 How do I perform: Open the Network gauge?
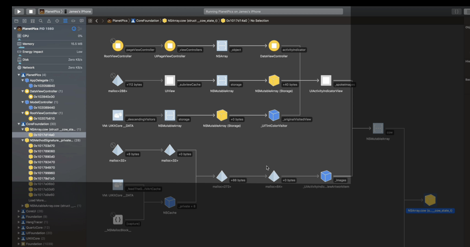tap(49, 68)
